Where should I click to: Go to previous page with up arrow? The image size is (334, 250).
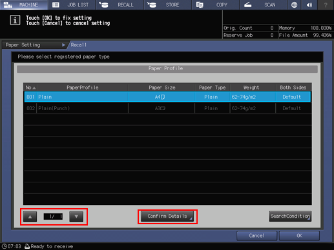pyautogui.click(x=30, y=216)
